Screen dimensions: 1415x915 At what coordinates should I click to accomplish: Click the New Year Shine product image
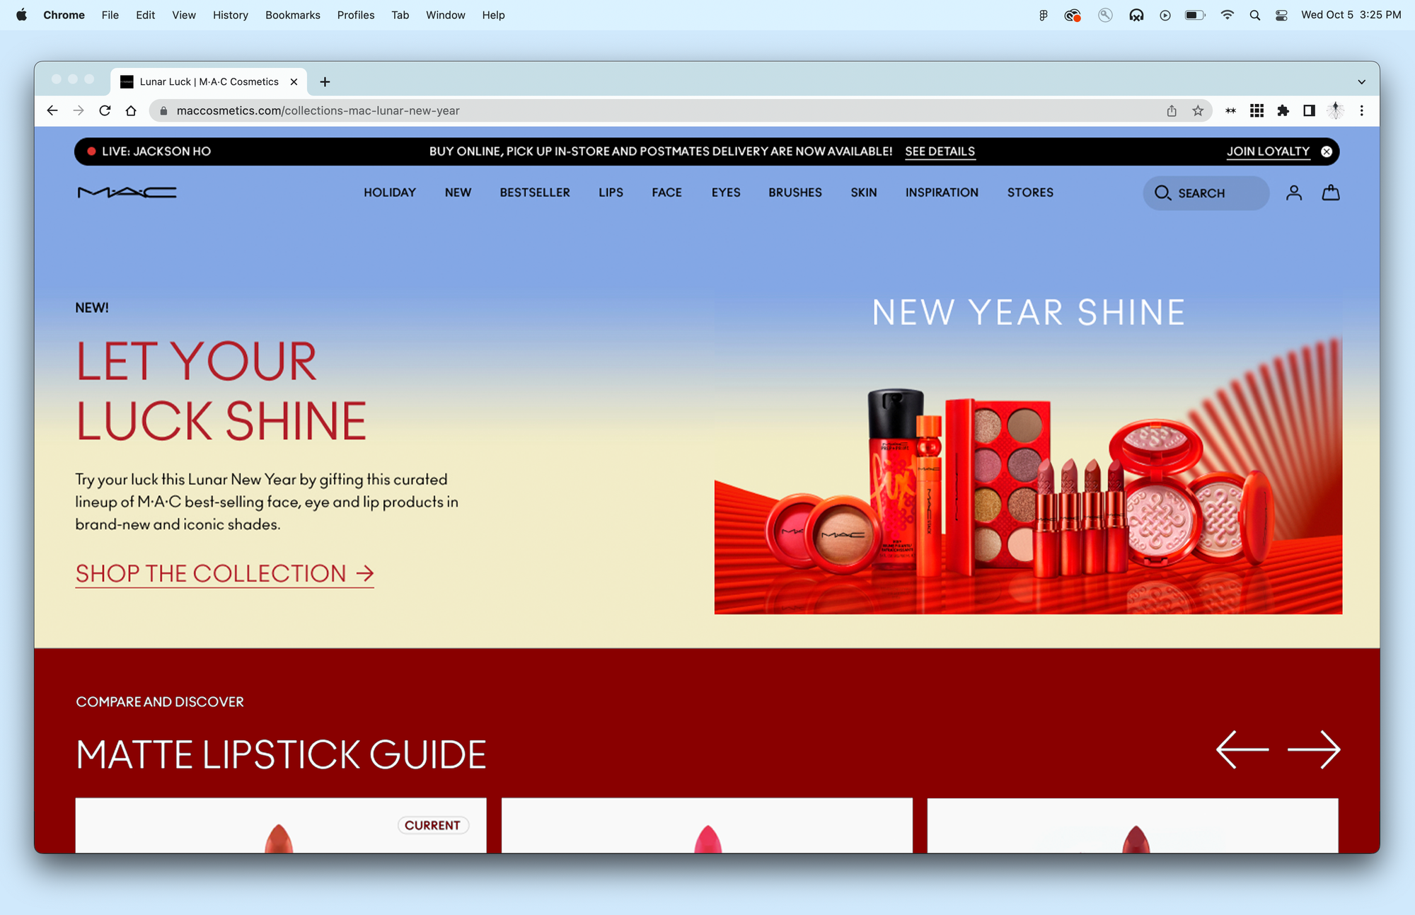pyautogui.click(x=1028, y=451)
